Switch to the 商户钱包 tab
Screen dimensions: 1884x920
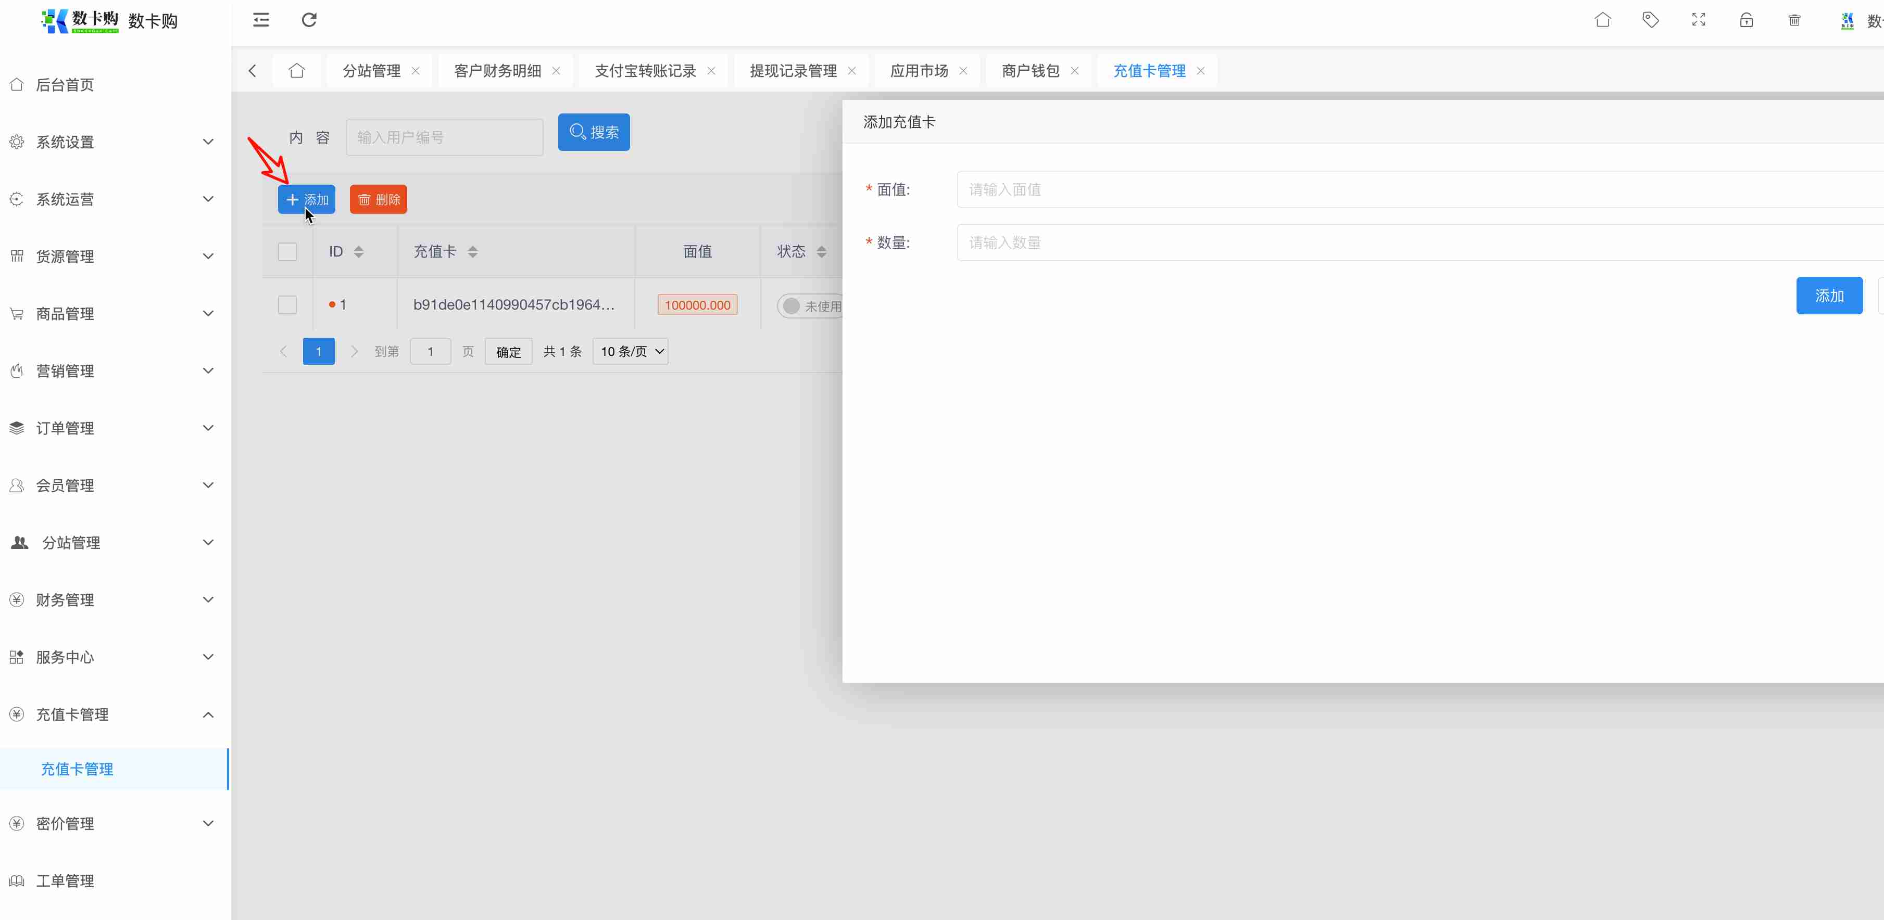(1030, 71)
